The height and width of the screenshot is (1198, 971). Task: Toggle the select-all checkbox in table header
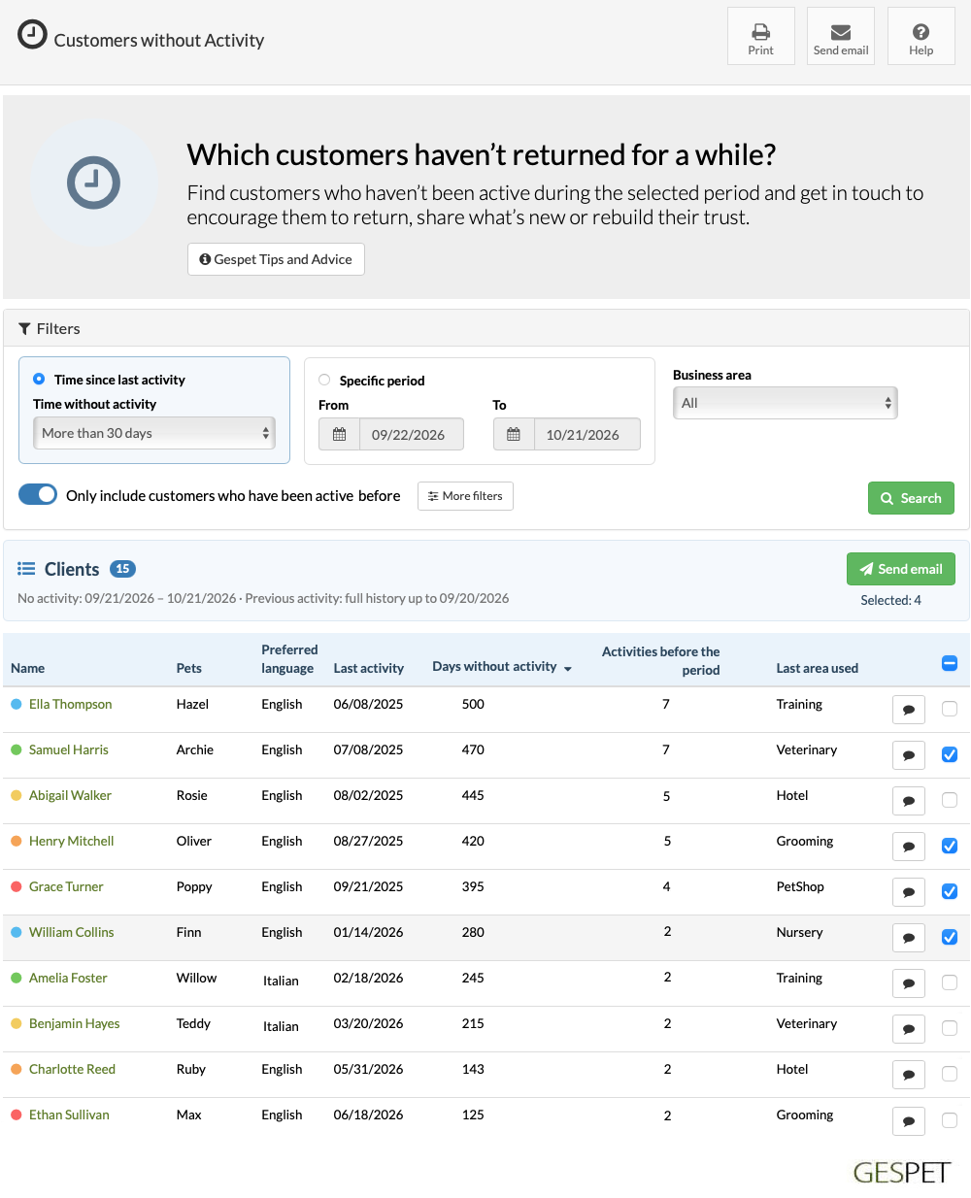(950, 663)
